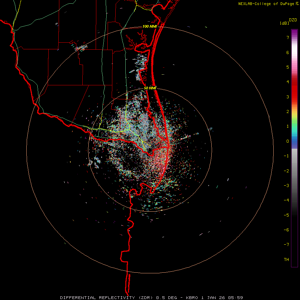
Task: Click the 0 value on color scale
Action: (288, 141)
